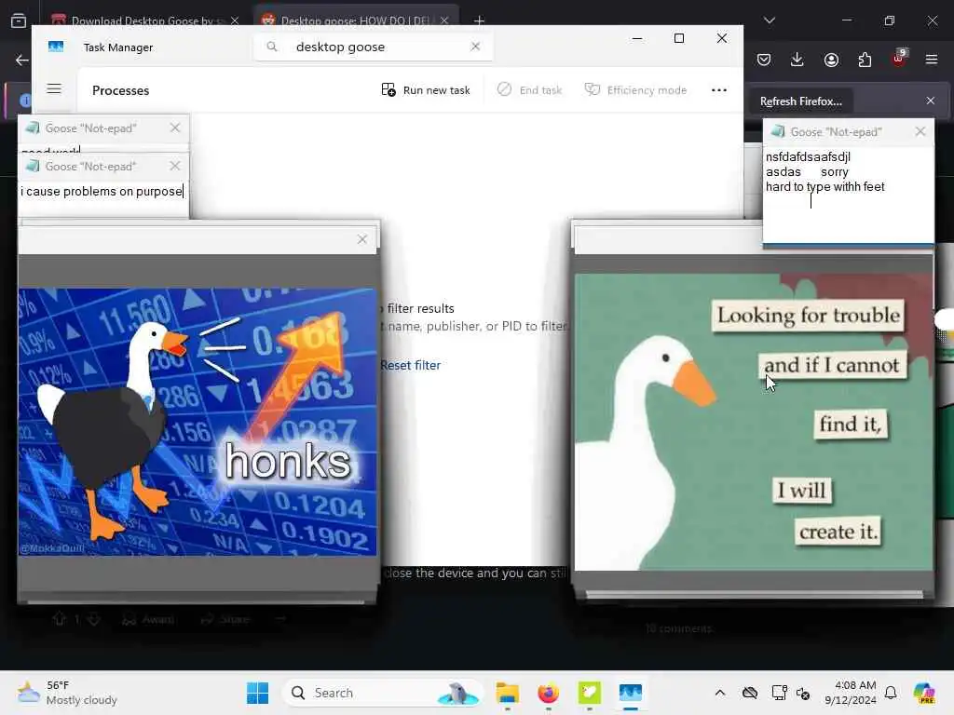Viewport: 954px width, 715px height.
Task: Clear the desktop goose search text
Action: click(x=475, y=47)
